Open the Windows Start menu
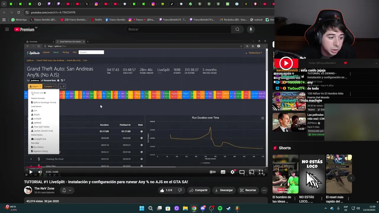This screenshot has width=379, height=213. click(142, 208)
